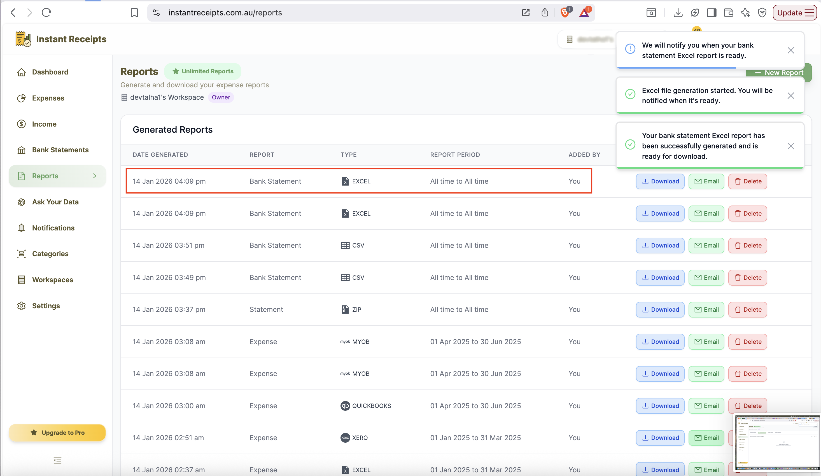Open site settings icon in address bar
The height and width of the screenshot is (476, 821).
(x=156, y=13)
